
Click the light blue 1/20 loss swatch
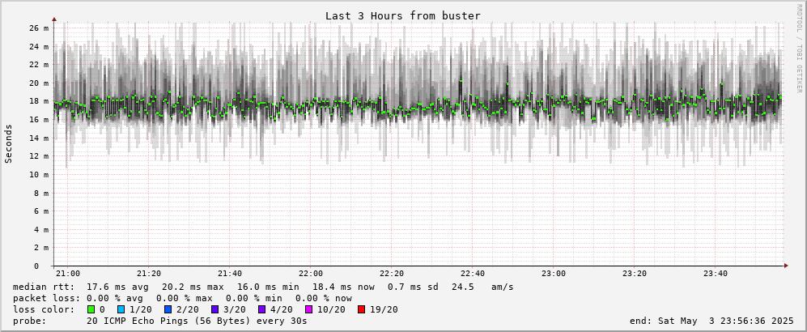click(121, 309)
